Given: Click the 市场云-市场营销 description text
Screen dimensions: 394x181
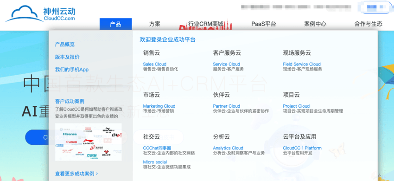Looking at the screenshot, I should (x=159, y=111).
